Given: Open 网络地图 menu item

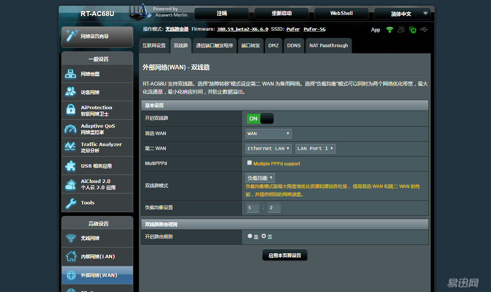Looking at the screenshot, I should pos(97,74).
